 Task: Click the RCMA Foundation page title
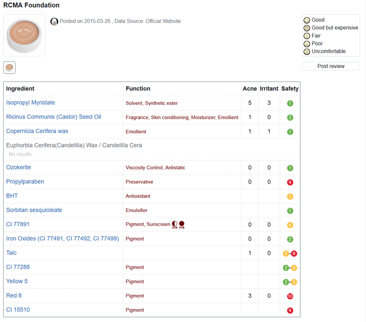pos(31,5)
